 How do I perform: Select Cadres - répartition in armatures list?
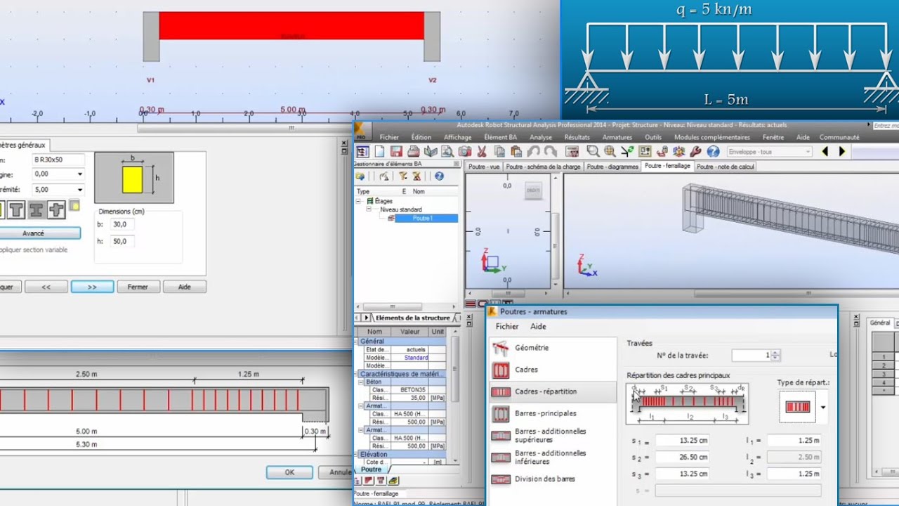[552, 391]
